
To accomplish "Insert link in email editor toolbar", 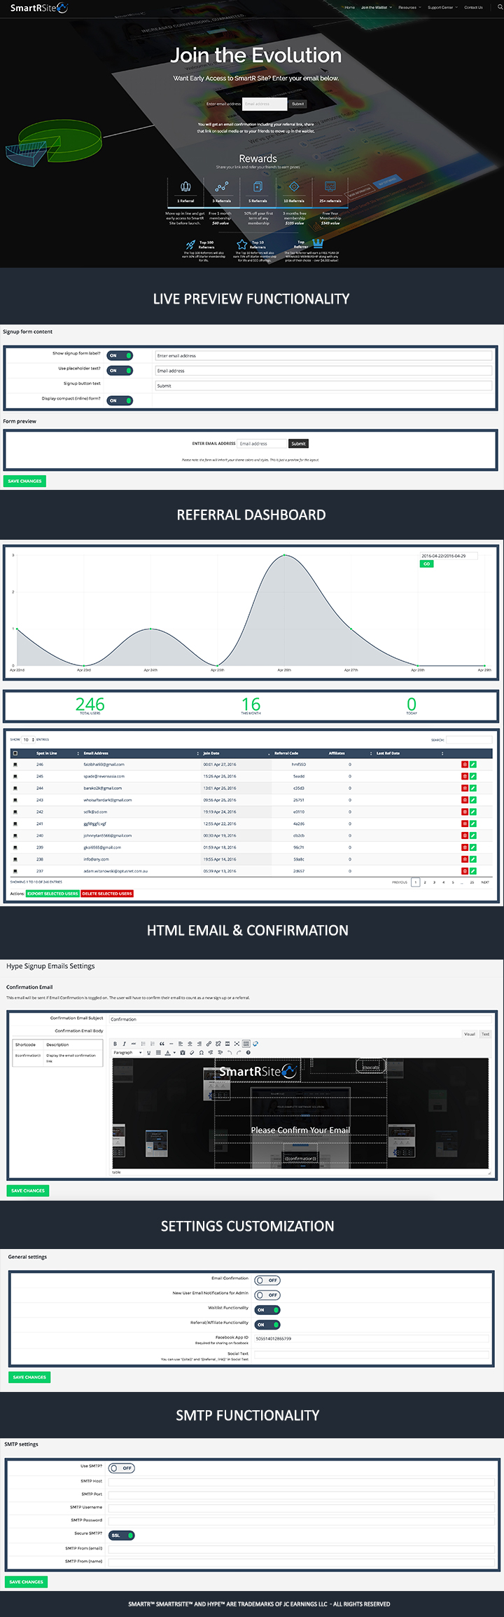I will click(209, 1044).
